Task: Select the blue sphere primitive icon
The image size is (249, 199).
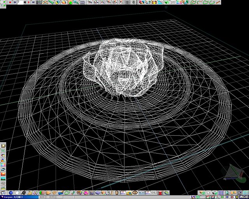Action: [x=11, y=193]
